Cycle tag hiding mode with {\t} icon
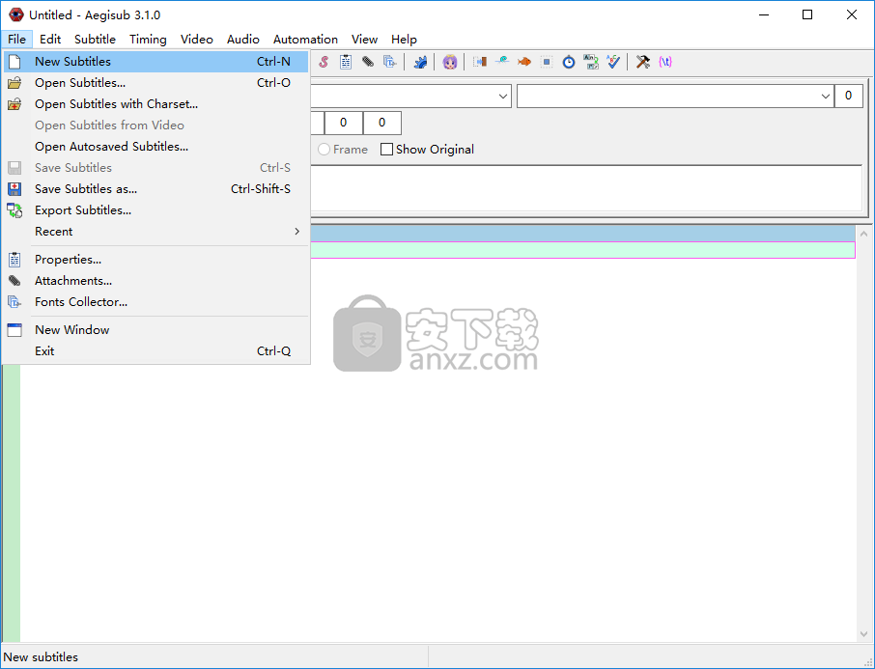The width and height of the screenshot is (875, 669). click(665, 62)
